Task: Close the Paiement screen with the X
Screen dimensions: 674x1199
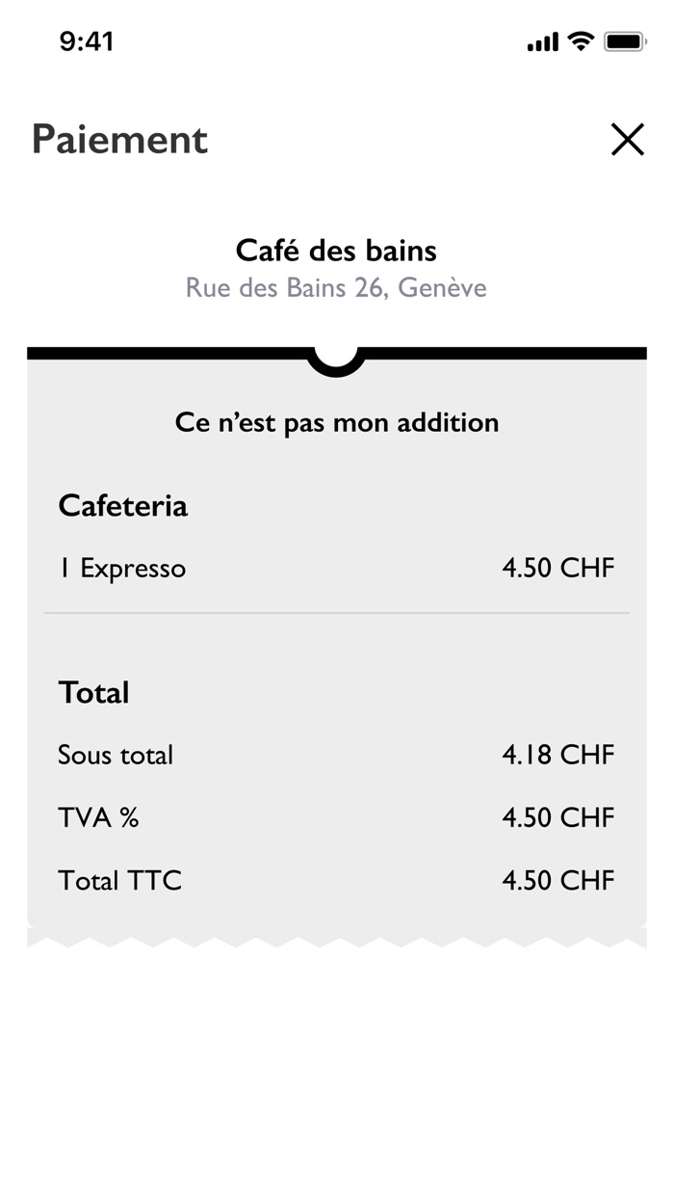Action: [x=627, y=141]
